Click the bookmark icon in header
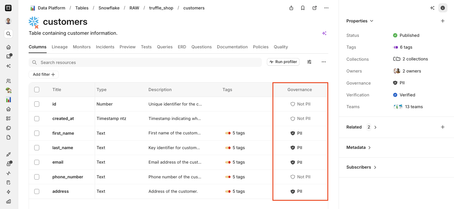Image resolution: width=454 pixels, height=209 pixels. pos(303,8)
